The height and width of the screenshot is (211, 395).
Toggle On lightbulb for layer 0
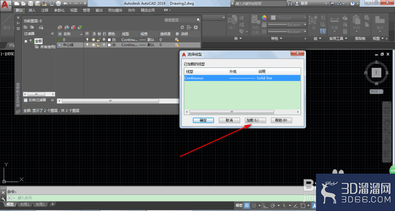tap(87, 40)
